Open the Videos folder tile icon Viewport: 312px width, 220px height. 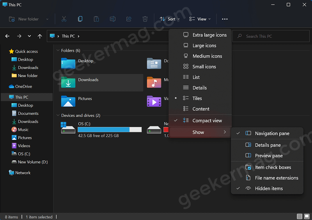click(154, 101)
